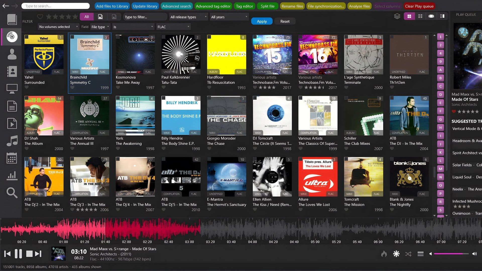Toggle the with-cover-art filter button
The height and width of the screenshot is (271, 482).
point(100,17)
